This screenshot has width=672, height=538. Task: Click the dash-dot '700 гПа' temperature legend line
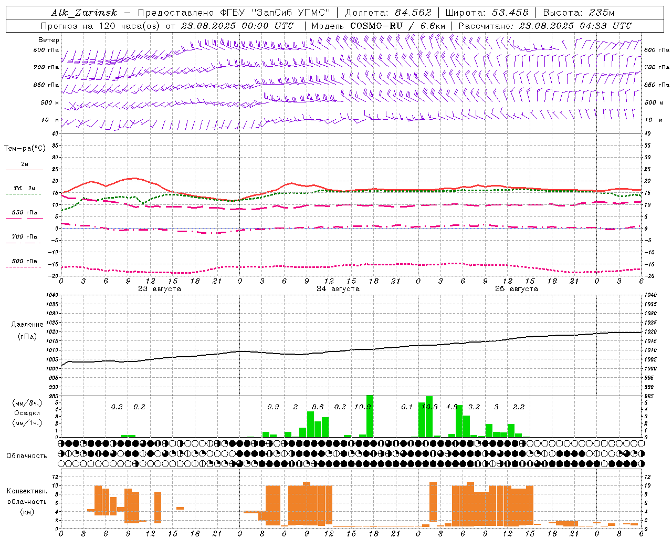point(24,243)
